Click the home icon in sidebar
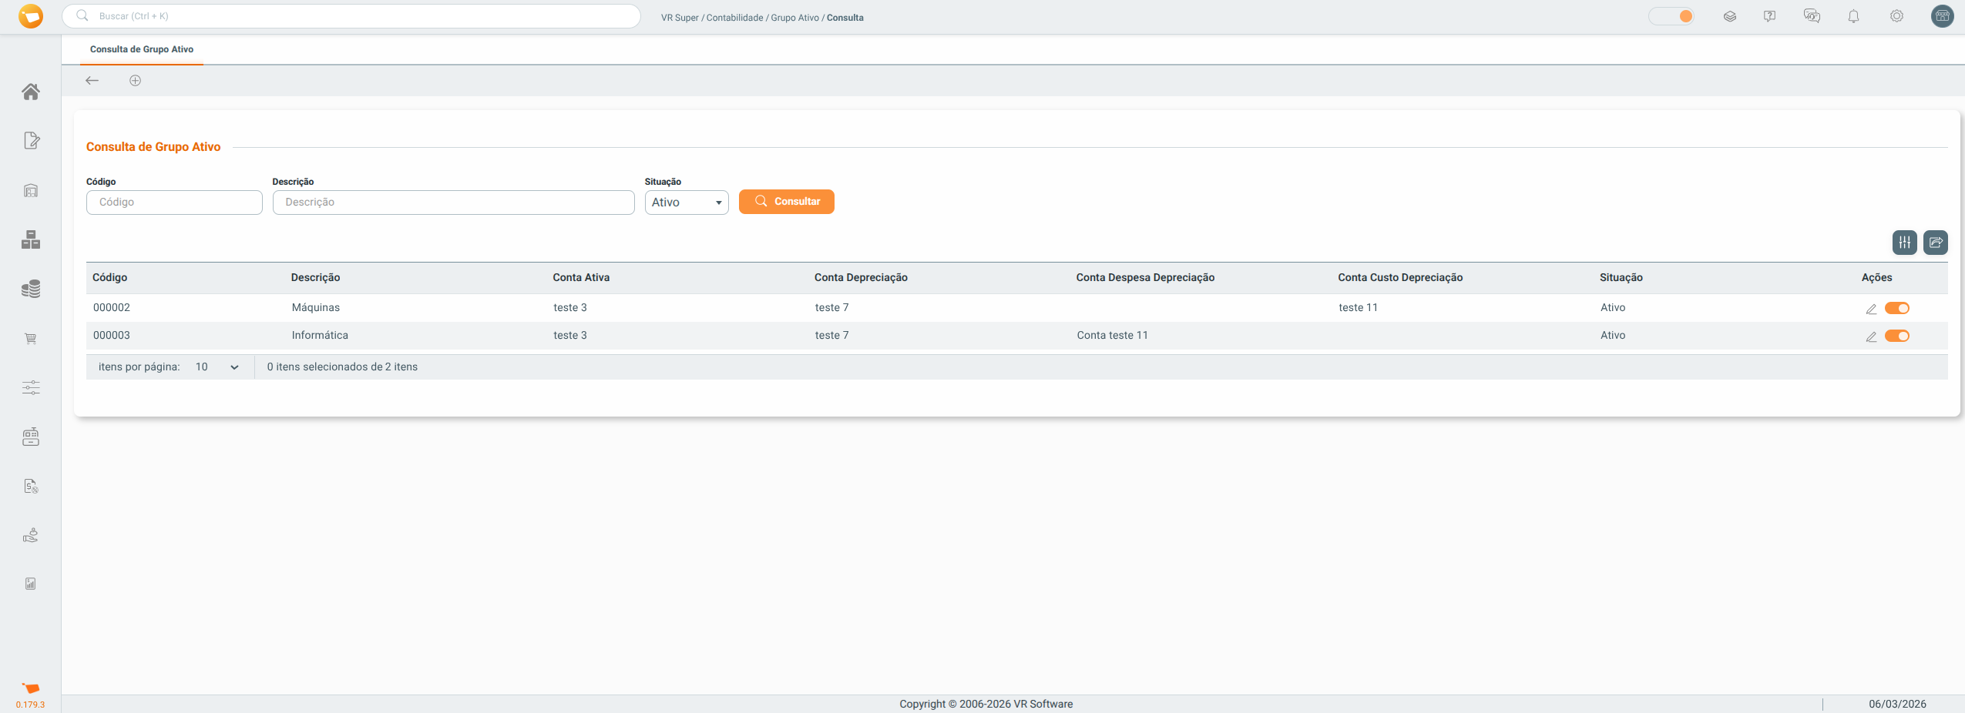1965x713 pixels. (x=31, y=92)
